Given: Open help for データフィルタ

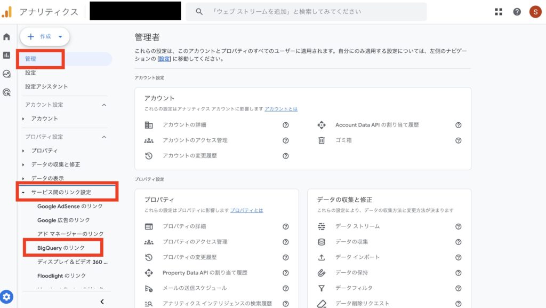Looking at the screenshot, I should tap(458, 288).
